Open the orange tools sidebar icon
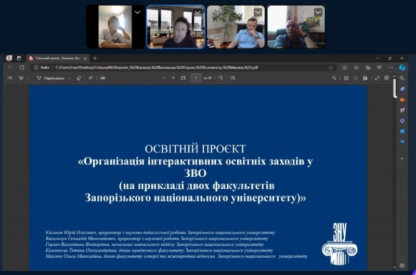This screenshot has height=275, width=416. point(402,100)
